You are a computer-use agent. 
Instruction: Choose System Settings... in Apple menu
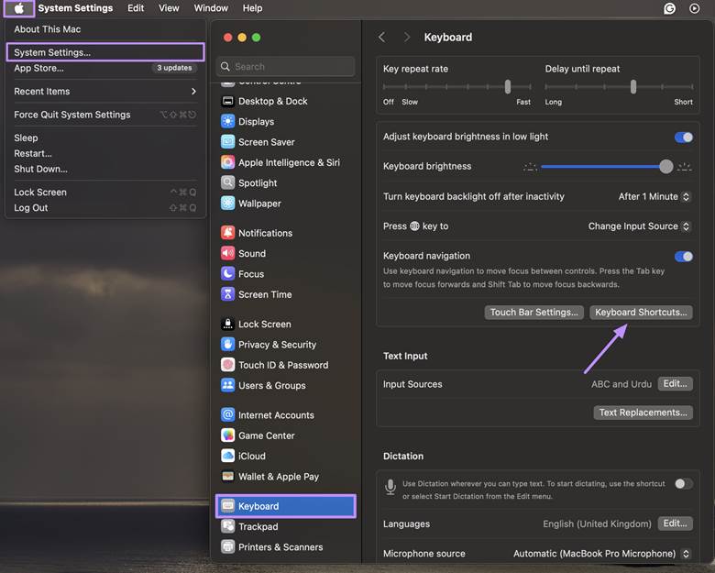coord(105,52)
